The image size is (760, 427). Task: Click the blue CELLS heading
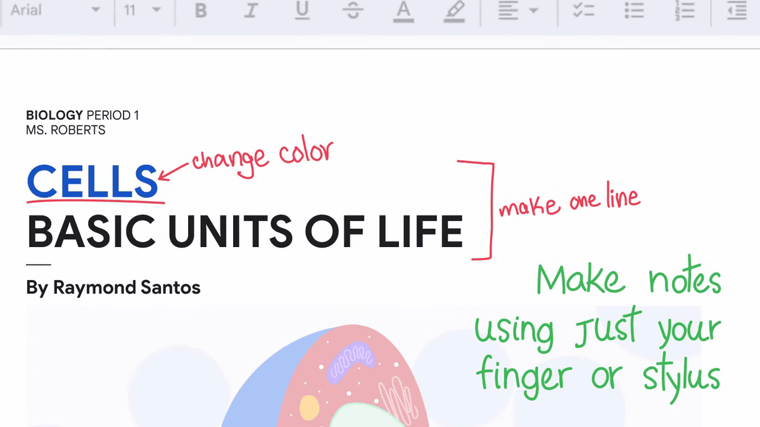(x=92, y=182)
